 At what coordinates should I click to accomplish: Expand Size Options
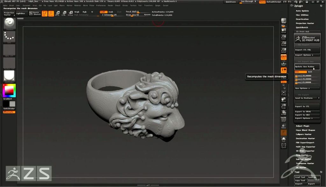(307, 88)
